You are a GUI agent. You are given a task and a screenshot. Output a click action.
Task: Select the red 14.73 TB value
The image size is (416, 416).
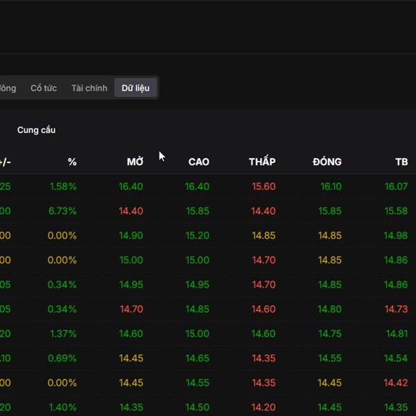pos(396,309)
